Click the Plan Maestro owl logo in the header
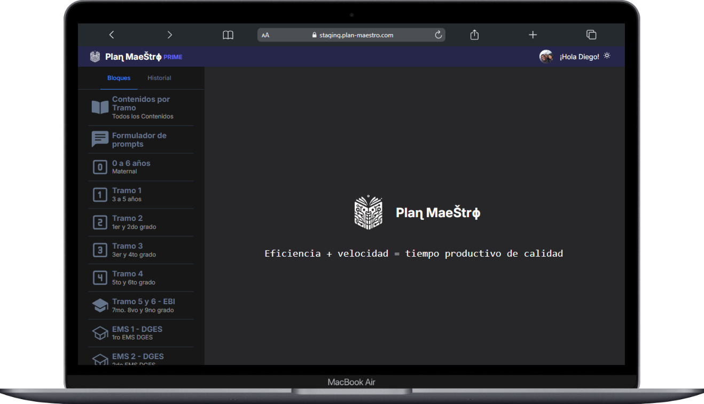 point(95,56)
